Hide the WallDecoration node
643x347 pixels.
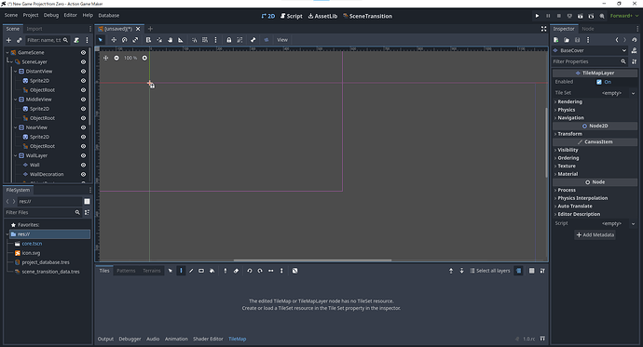83,174
